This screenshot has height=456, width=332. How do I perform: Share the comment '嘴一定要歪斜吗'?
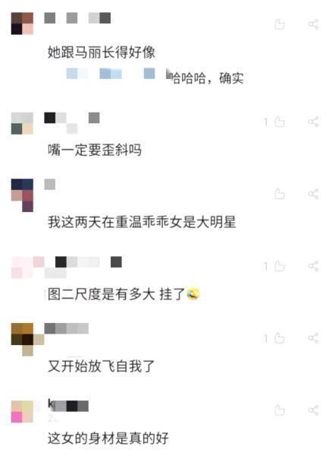(314, 122)
